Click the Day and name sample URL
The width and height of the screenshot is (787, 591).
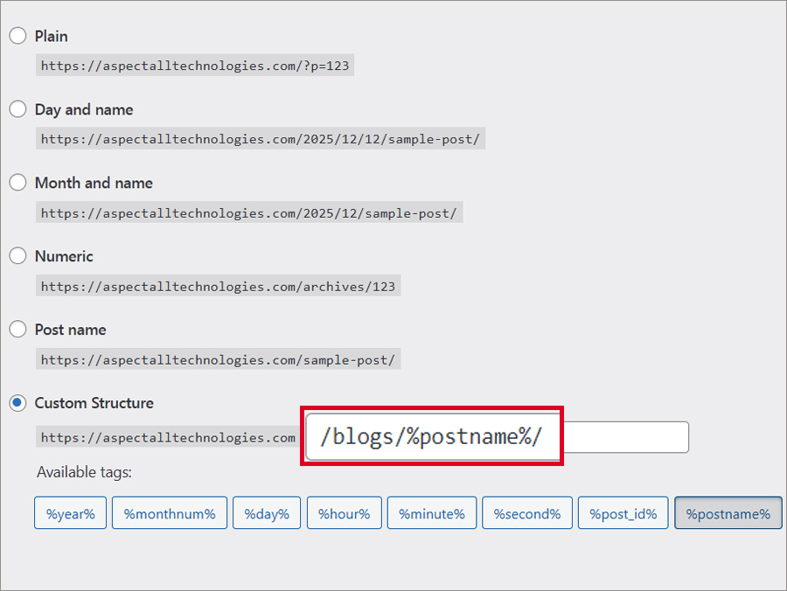(260, 138)
